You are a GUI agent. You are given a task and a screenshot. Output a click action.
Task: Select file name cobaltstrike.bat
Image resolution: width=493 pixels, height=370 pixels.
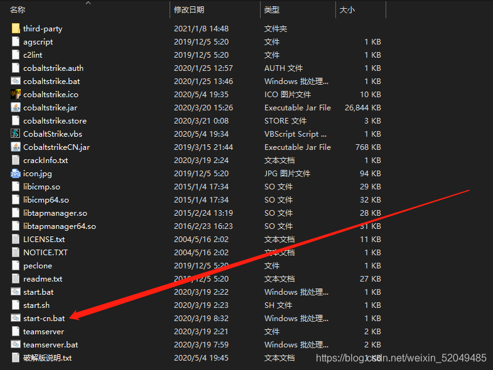pos(51,82)
